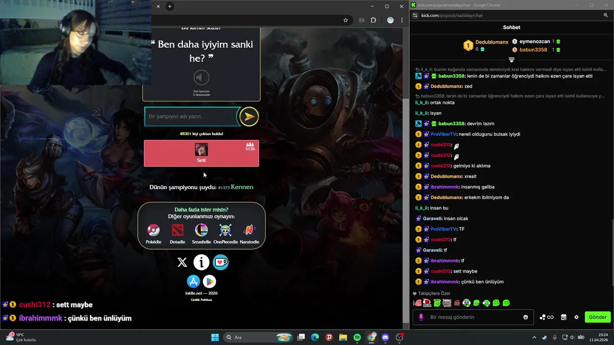Click the taskbar search box 'Ara'

[259, 337]
